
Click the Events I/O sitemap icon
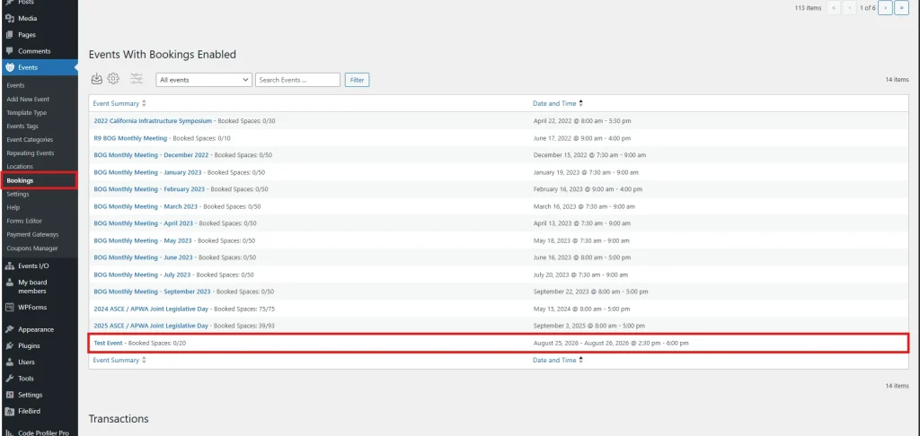(x=9, y=266)
